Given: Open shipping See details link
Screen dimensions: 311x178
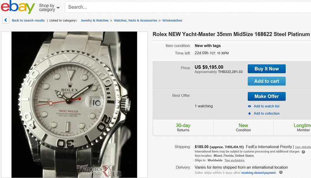Looking at the screenshot, I should coord(303,147).
